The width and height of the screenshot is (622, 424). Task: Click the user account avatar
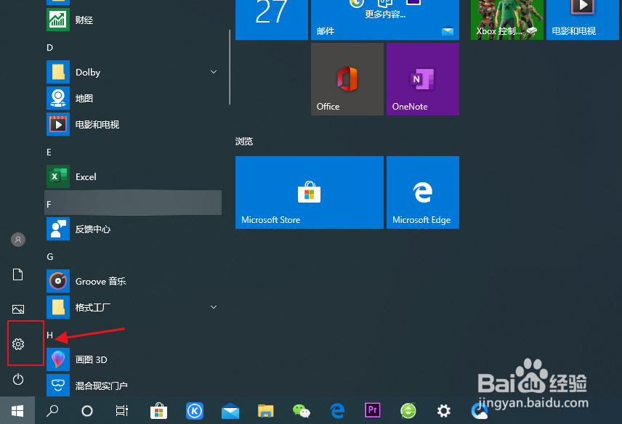pyautogui.click(x=18, y=240)
